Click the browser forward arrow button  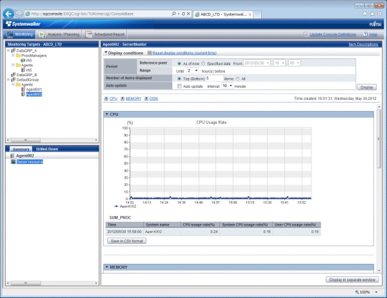19,14
